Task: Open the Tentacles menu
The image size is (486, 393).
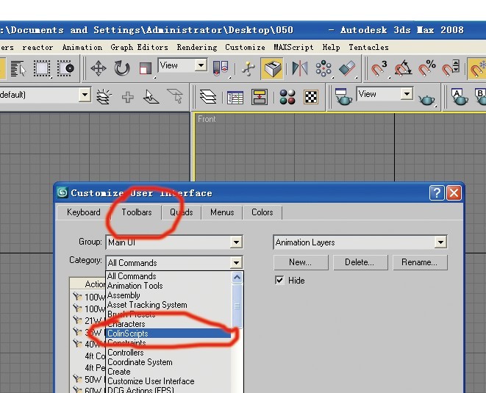Action: pos(368,48)
